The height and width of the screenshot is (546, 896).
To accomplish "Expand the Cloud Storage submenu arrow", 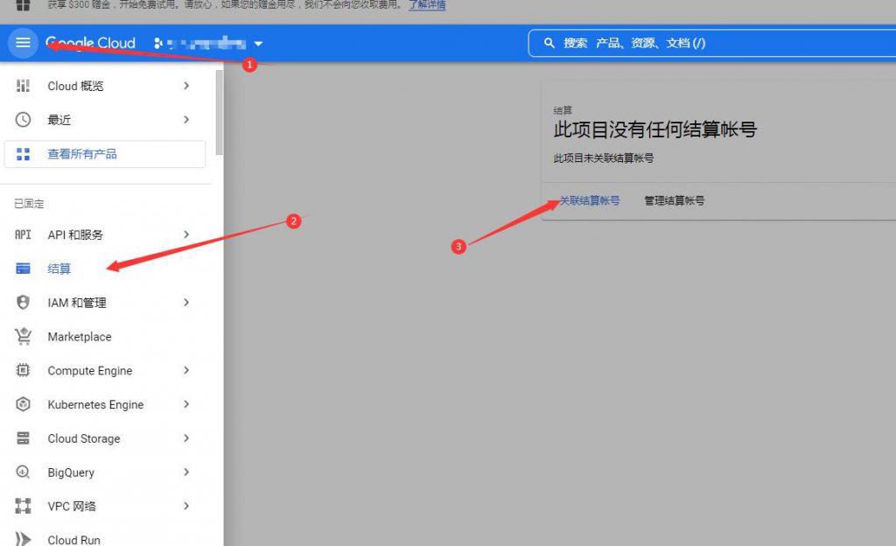I will pyautogui.click(x=186, y=438).
